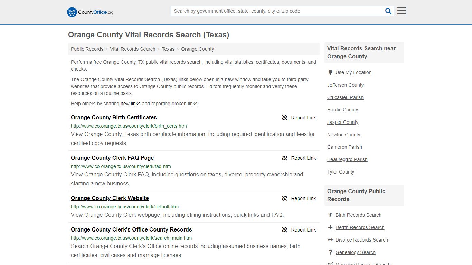Viewport: 472px width, 265px height.
Task: Click Use My Location
Action: click(353, 72)
